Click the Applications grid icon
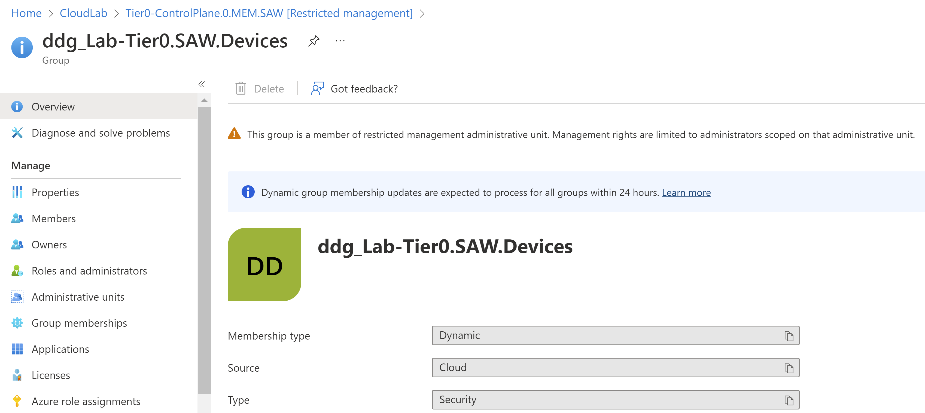Image resolution: width=925 pixels, height=413 pixels. [x=17, y=349]
